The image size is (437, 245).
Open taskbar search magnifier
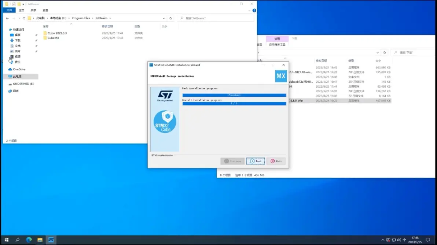(18, 240)
